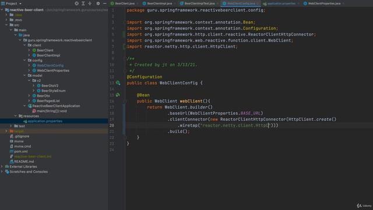
Task: Close the WebClientConfig.java tab
Action: 258,3
